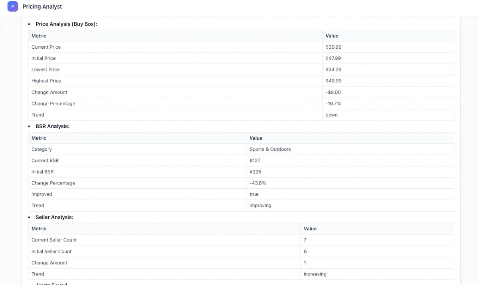Image resolution: width=479 pixels, height=285 pixels.
Task: Select the BSR Analysis heading
Action: click(x=52, y=126)
